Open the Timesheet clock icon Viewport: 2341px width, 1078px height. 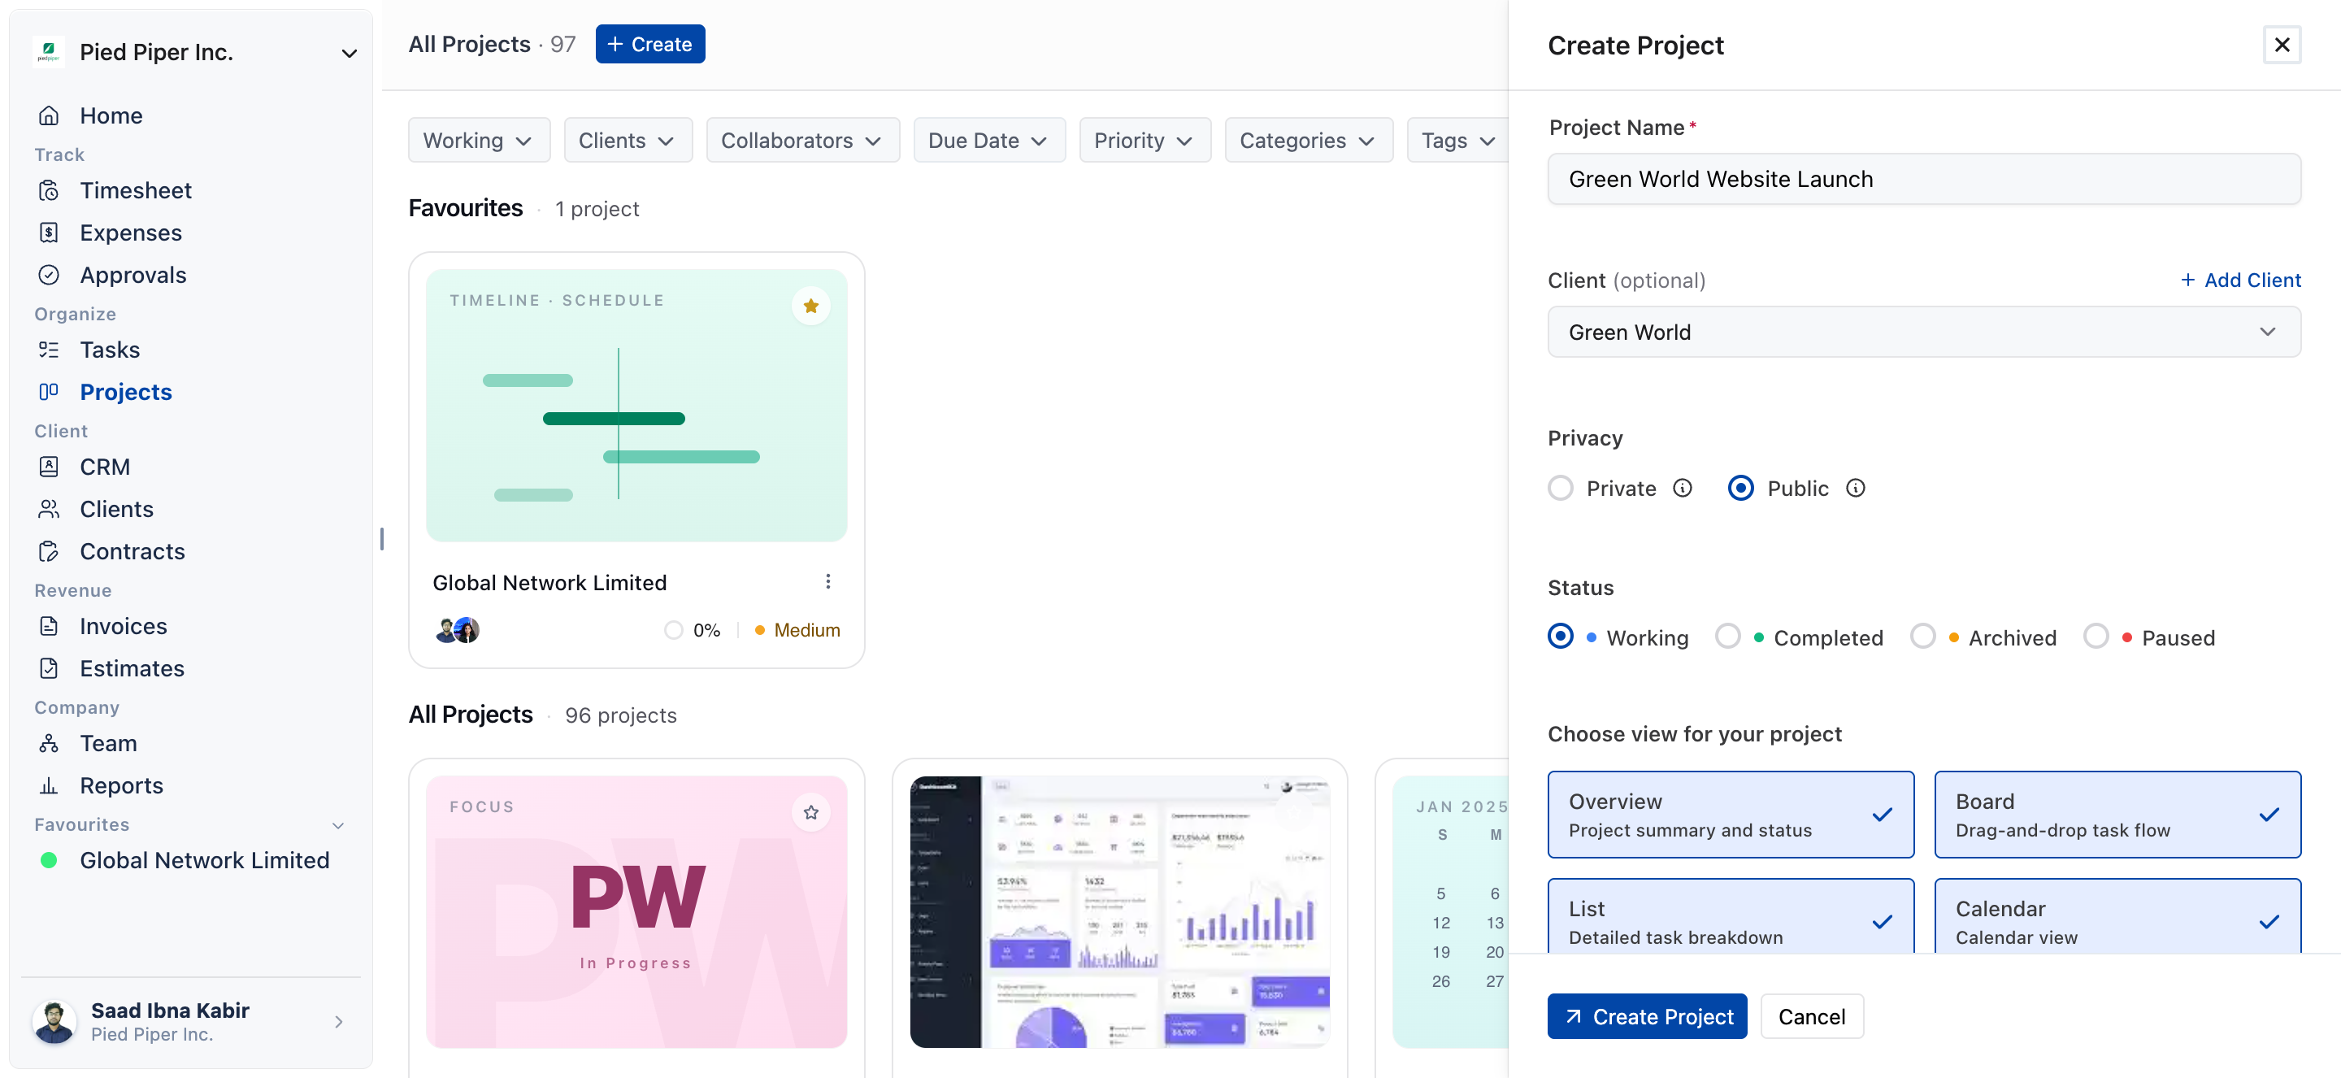[49, 190]
